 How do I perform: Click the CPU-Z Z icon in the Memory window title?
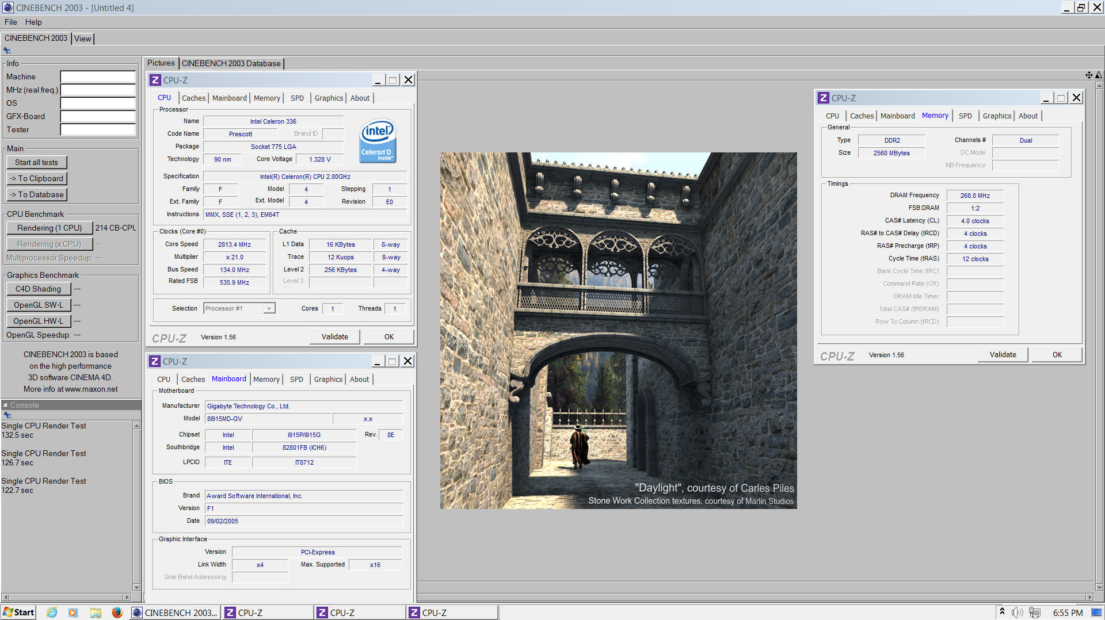tap(824, 98)
